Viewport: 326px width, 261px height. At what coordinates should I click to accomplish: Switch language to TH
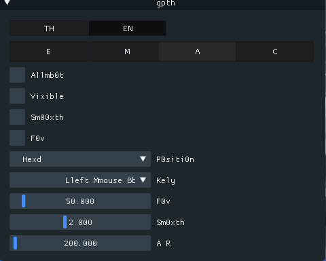tap(49, 28)
